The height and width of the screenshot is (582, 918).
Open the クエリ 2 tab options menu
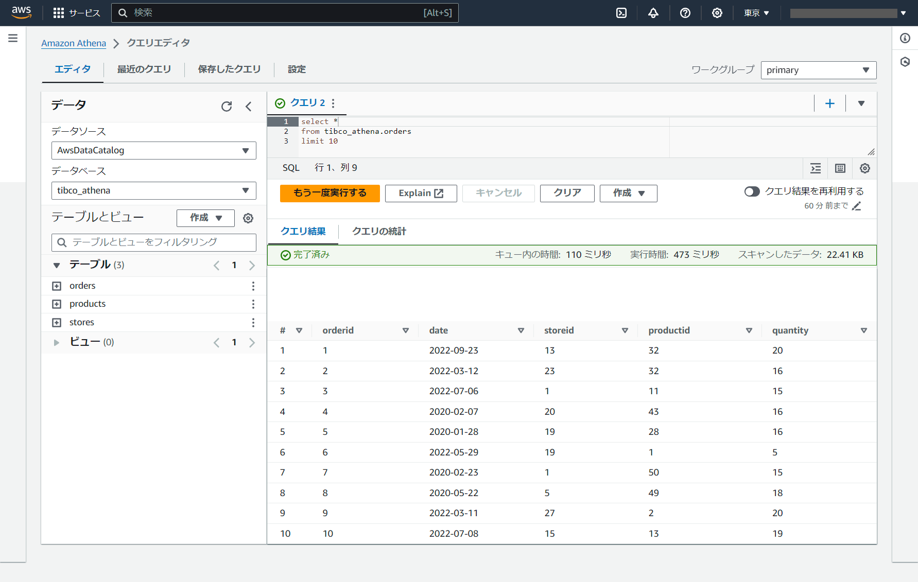[333, 103]
